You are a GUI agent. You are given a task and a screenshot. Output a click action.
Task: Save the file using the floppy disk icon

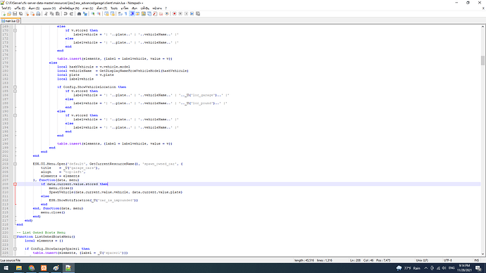(15, 13)
